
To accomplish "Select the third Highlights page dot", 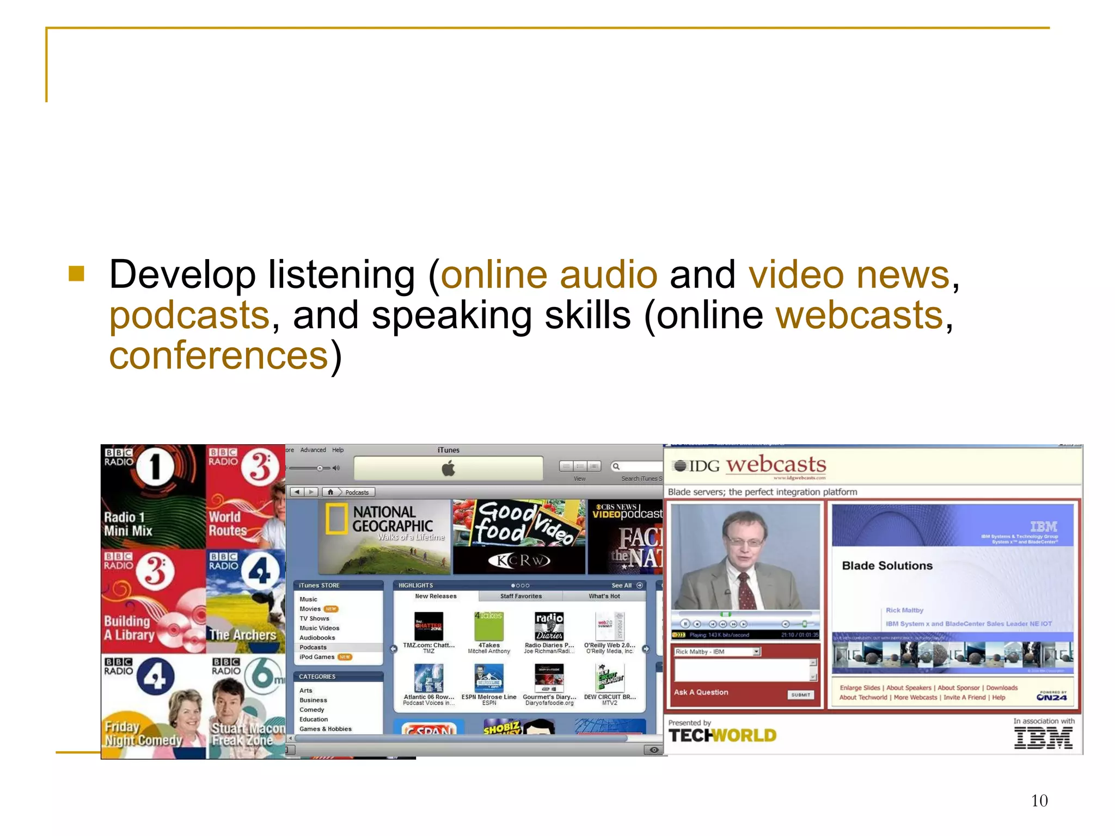I will tap(523, 586).
